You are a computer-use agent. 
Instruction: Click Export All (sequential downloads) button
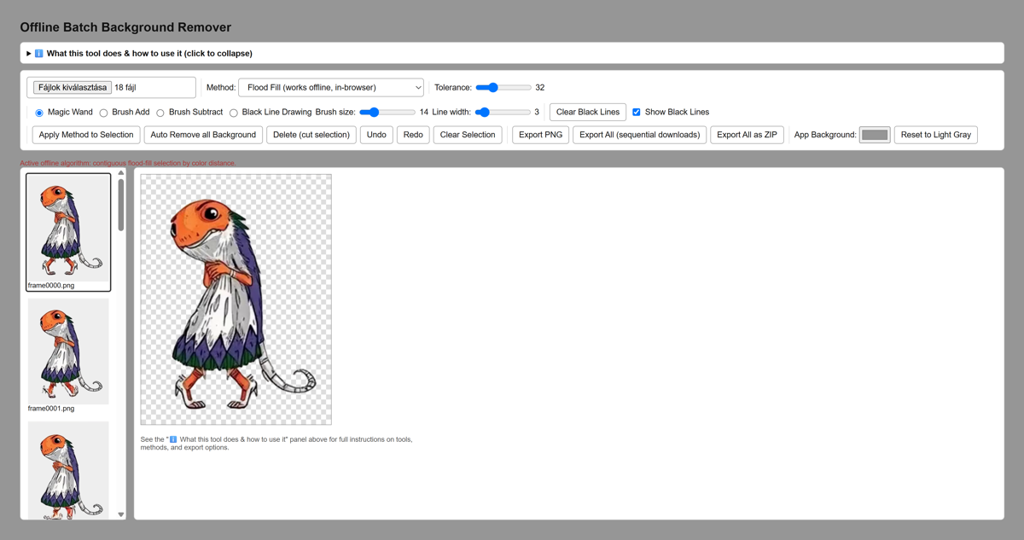tap(639, 135)
